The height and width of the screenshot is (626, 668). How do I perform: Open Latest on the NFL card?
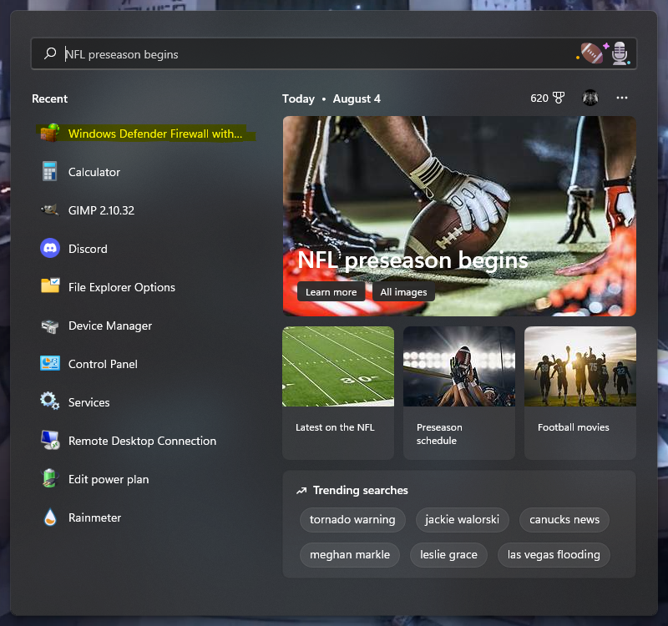pyautogui.click(x=338, y=392)
